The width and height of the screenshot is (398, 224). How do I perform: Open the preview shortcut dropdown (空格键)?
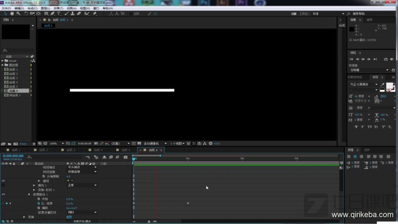click(369, 70)
